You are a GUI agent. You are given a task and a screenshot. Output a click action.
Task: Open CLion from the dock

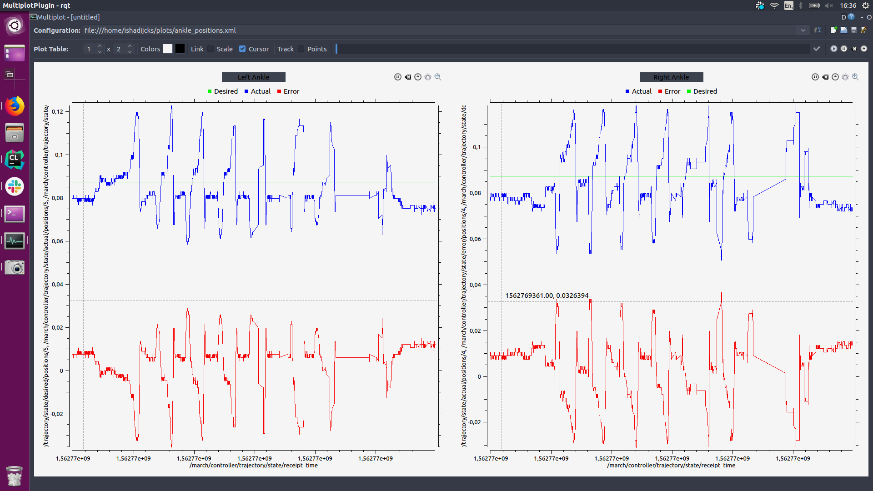coord(15,160)
